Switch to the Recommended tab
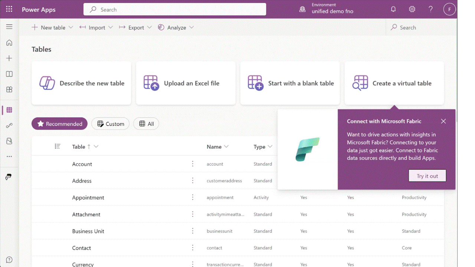This screenshot has width=475, height=267. pyautogui.click(x=59, y=123)
